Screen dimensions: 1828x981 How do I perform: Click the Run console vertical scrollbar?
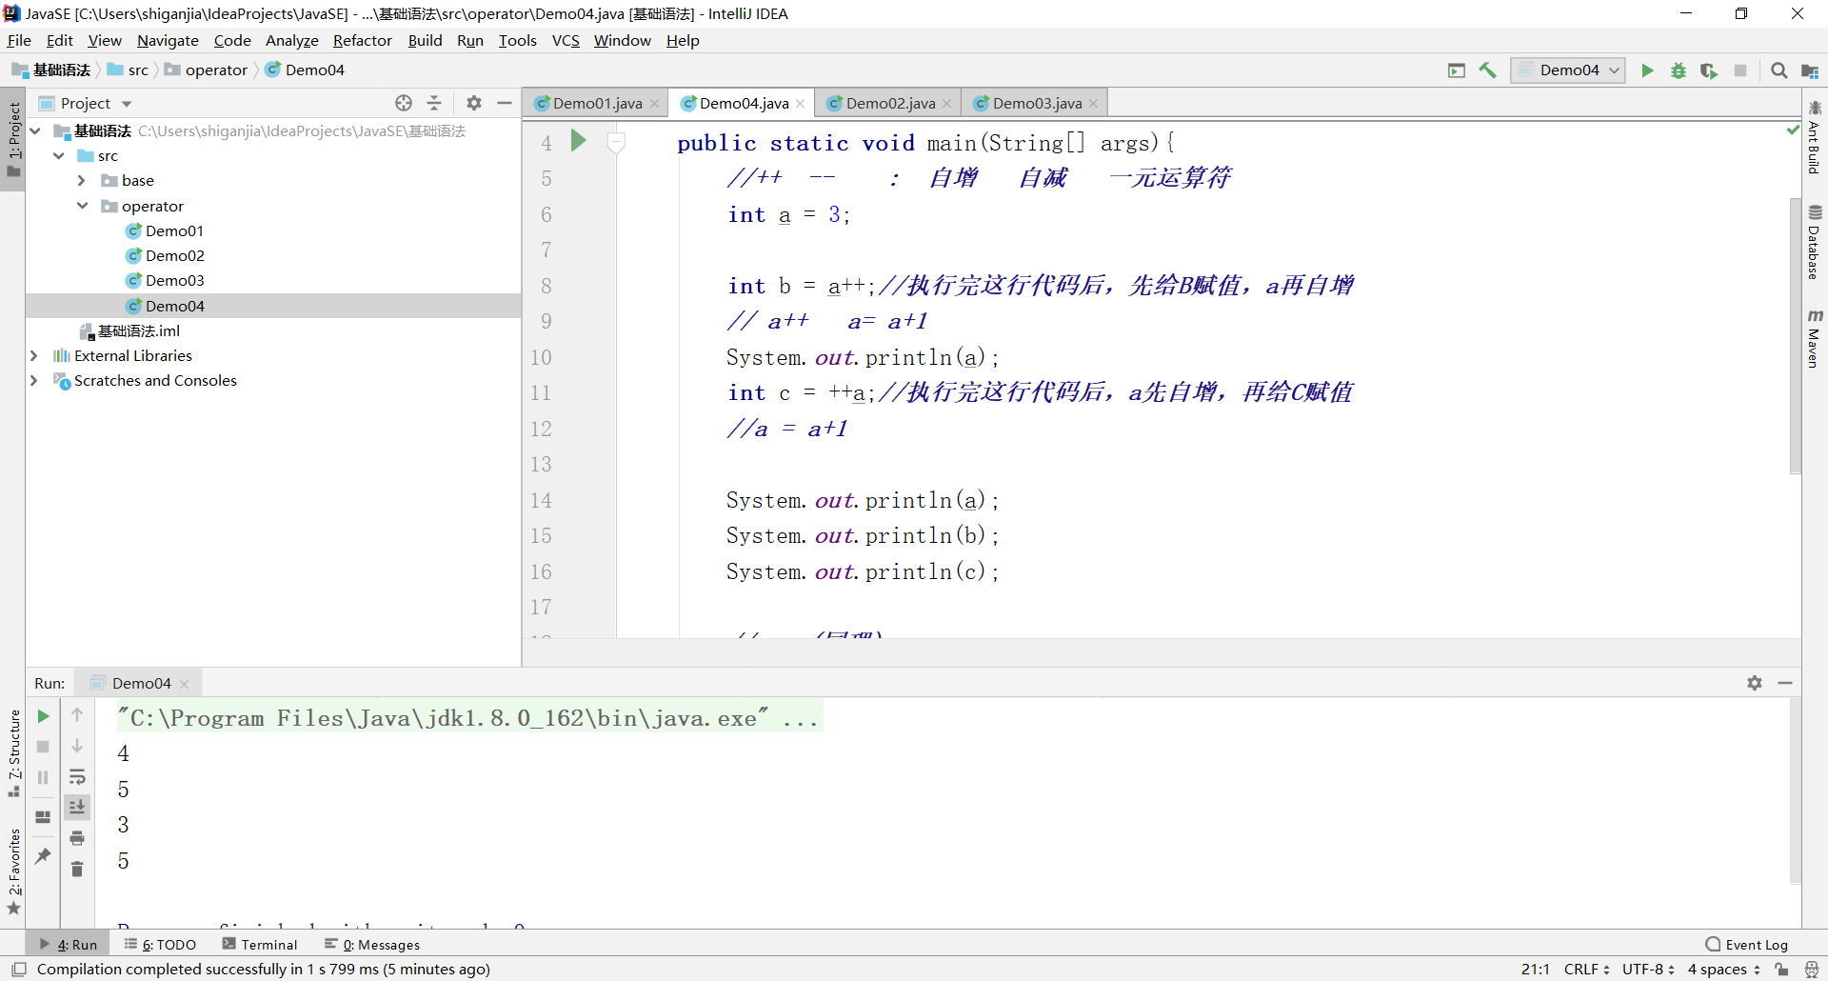pos(1795,791)
